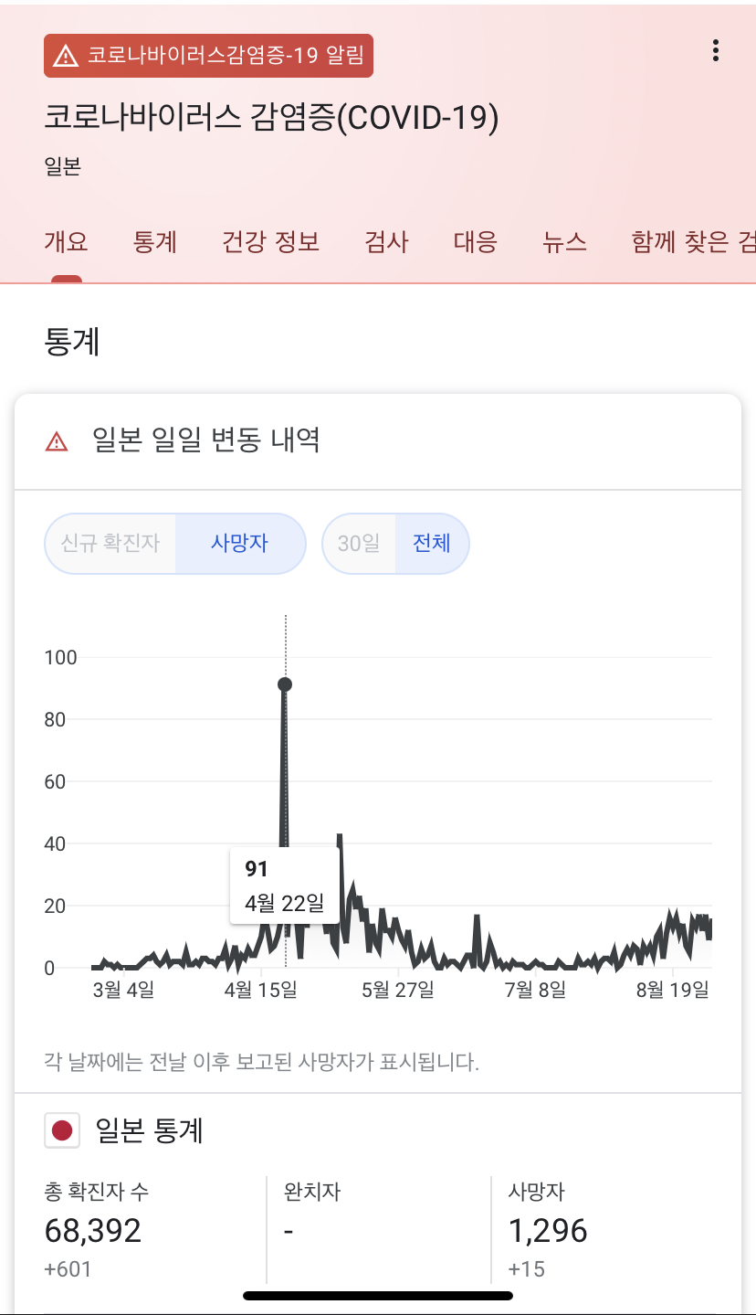The width and height of the screenshot is (756, 1315).
Task: Open the three-dot more options menu
Action: click(x=716, y=51)
